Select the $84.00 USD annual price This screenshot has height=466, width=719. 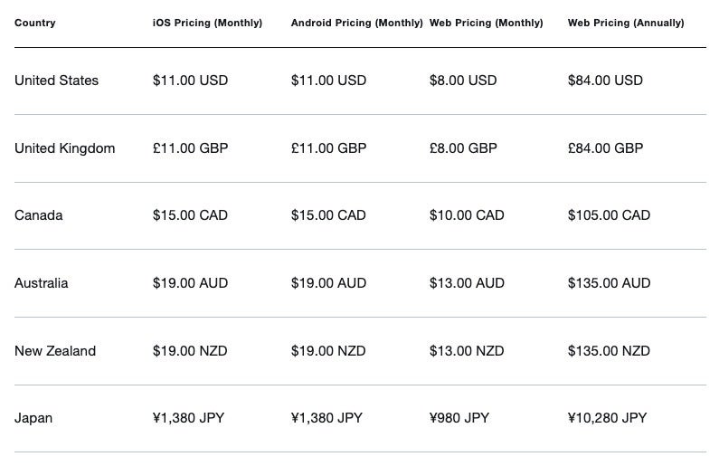[x=605, y=81]
